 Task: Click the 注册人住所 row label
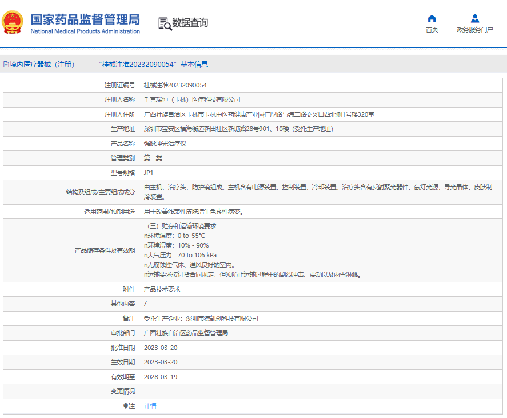coord(119,114)
